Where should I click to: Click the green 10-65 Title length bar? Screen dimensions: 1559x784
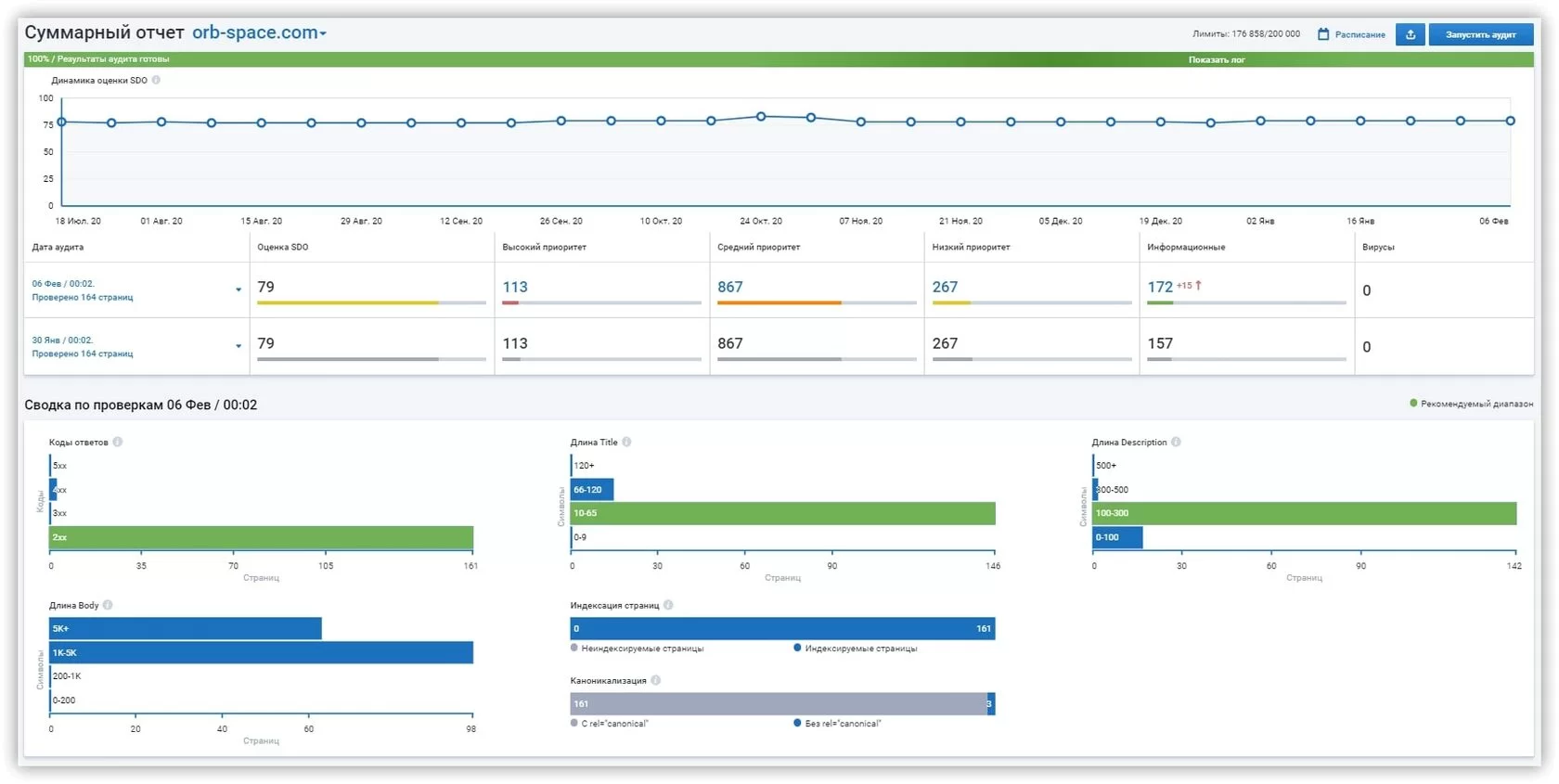pos(783,513)
